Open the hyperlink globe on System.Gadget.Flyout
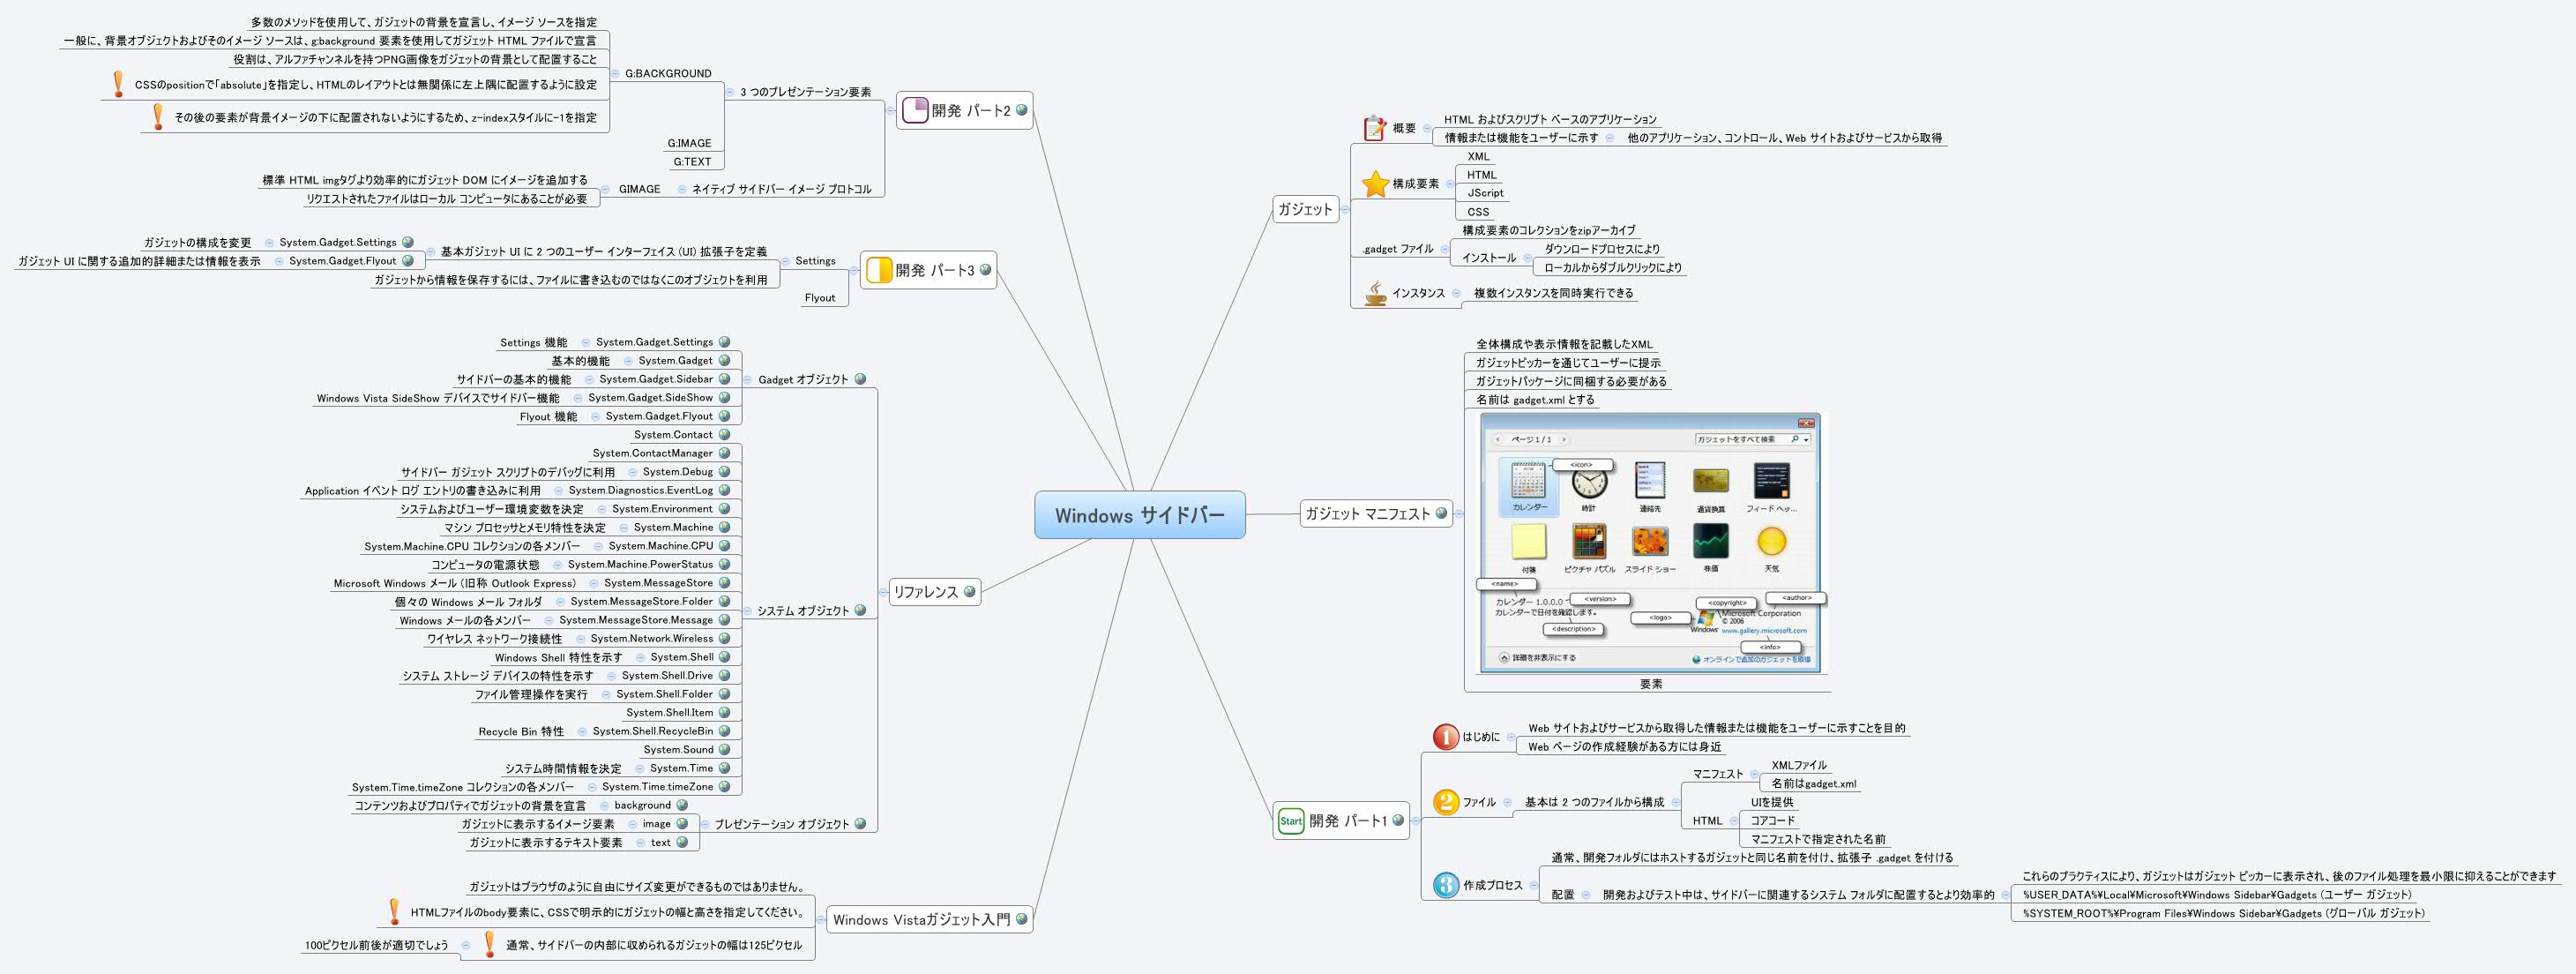Image resolution: width=2576 pixels, height=974 pixels. tap(410, 261)
